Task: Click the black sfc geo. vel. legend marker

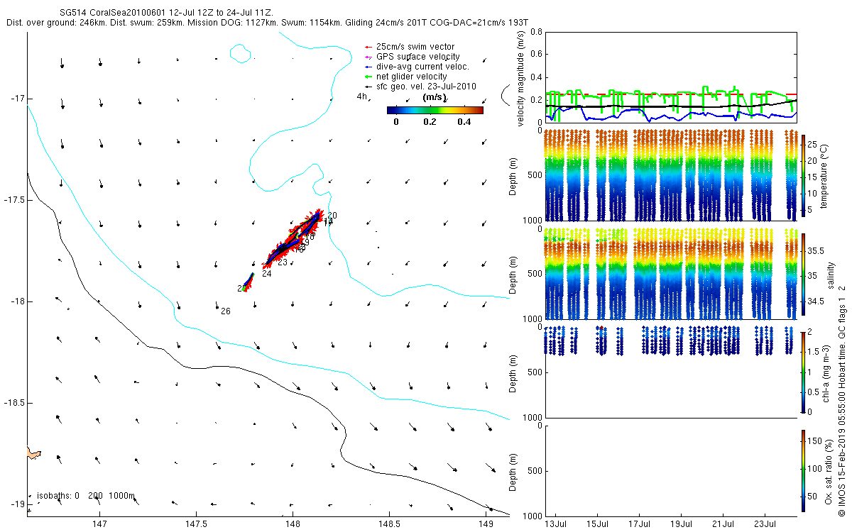Action: click(x=368, y=87)
